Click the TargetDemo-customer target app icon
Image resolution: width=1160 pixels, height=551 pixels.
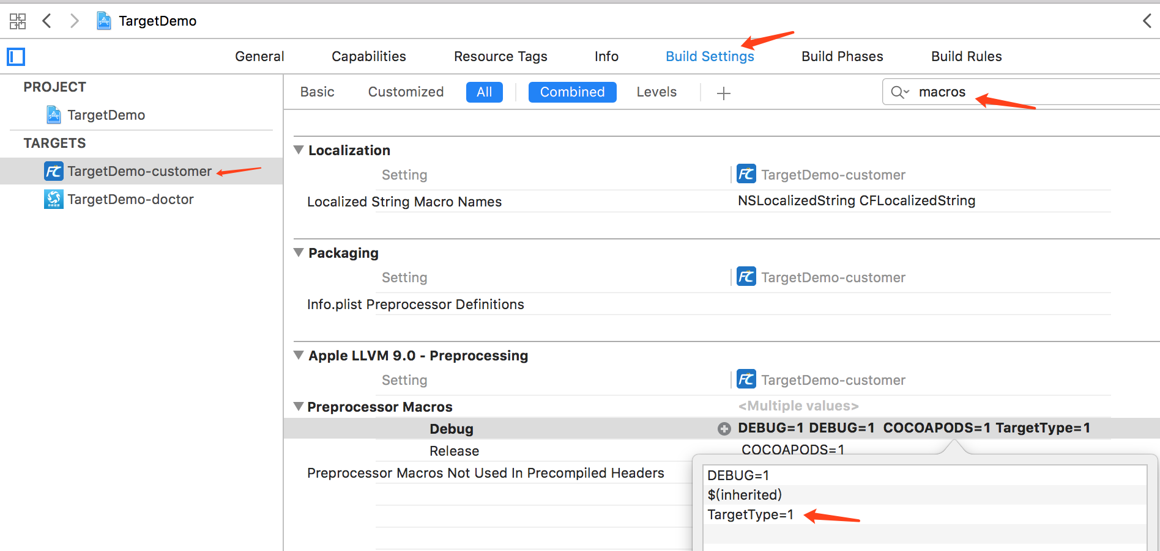tap(54, 171)
